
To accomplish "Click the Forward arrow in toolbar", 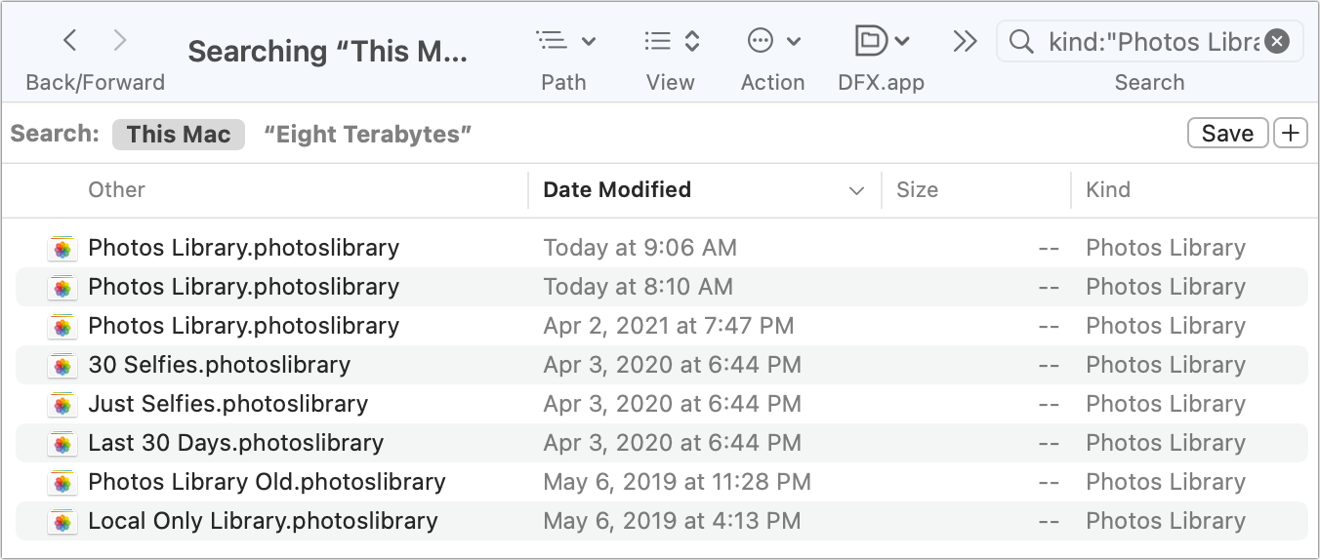I will (x=120, y=41).
